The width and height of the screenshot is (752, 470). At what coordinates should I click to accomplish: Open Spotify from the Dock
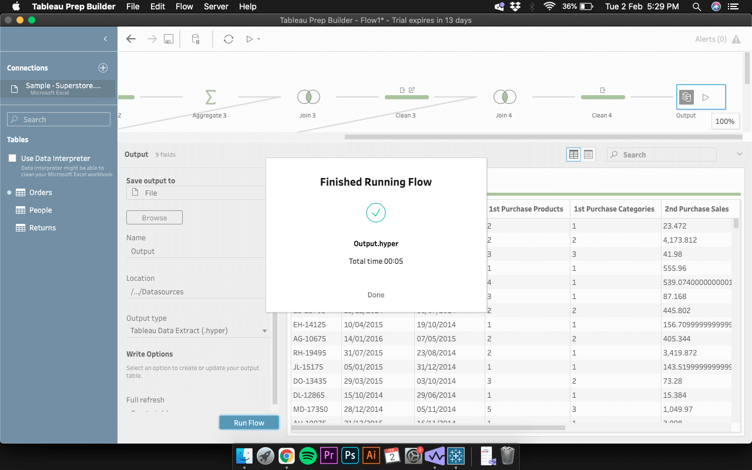[308, 455]
